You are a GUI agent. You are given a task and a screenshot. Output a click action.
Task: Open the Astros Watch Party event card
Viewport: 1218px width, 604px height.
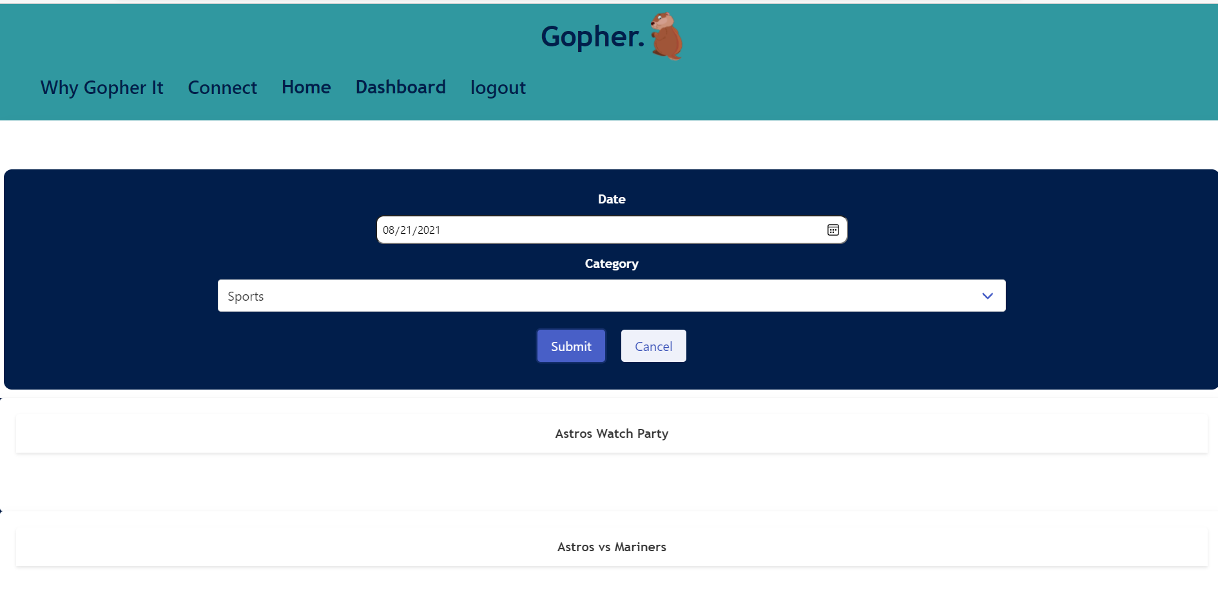point(612,433)
